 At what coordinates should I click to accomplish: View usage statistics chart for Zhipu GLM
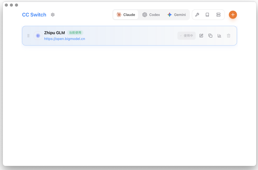pyautogui.click(x=219, y=36)
